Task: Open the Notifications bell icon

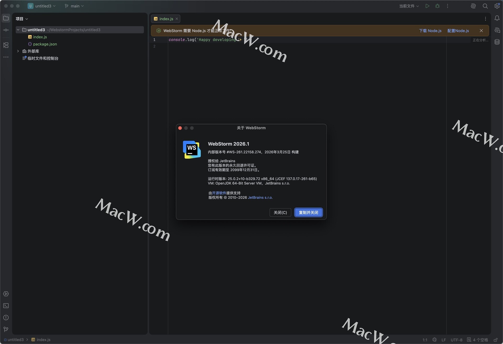Action: tap(497, 18)
